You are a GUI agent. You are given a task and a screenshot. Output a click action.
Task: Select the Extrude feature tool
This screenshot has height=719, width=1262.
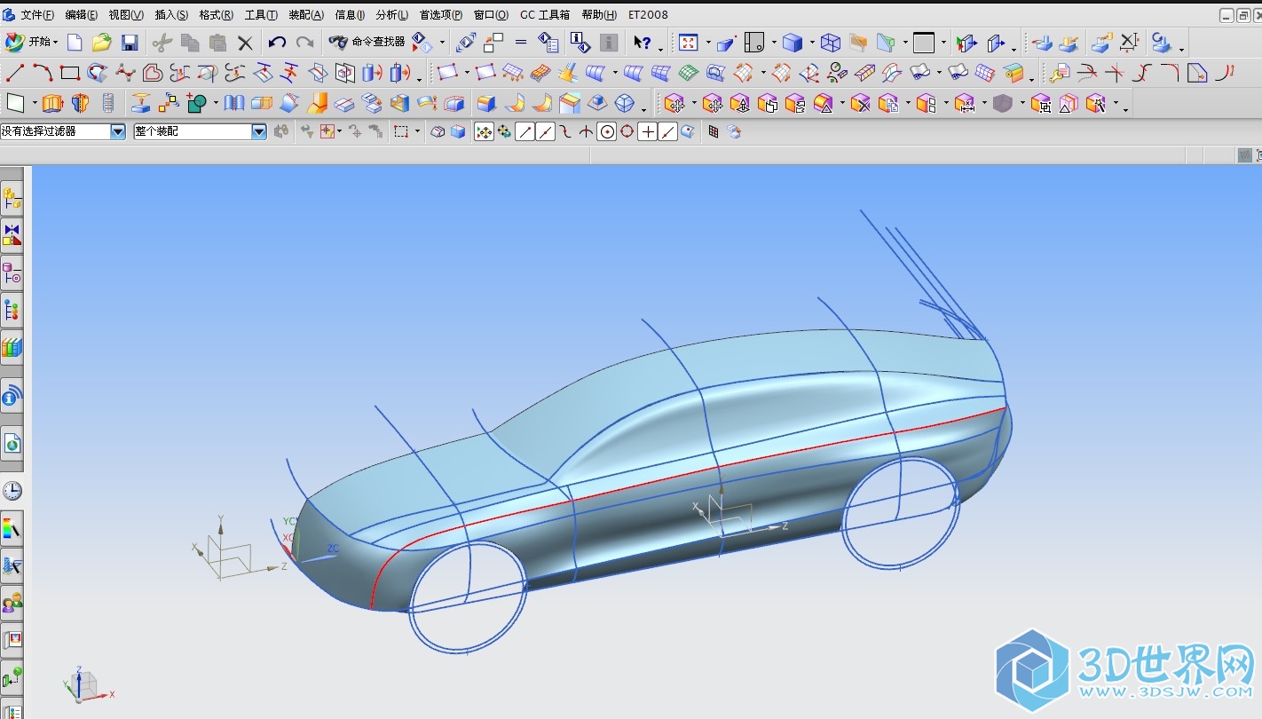click(x=52, y=104)
